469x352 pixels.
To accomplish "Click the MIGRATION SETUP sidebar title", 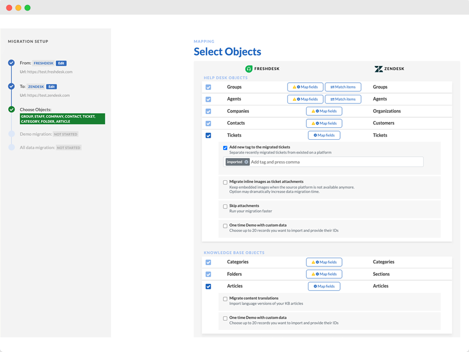I will (x=28, y=41).
